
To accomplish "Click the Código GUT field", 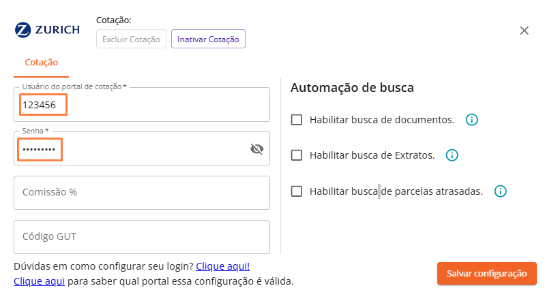I will (x=141, y=236).
